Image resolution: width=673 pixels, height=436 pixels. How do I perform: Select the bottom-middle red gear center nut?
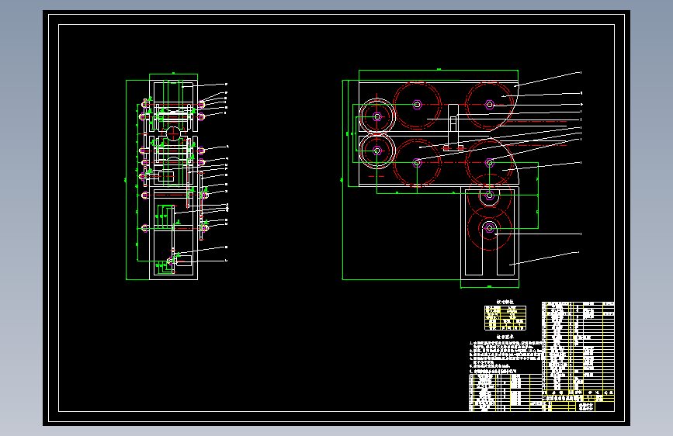coord(417,163)
